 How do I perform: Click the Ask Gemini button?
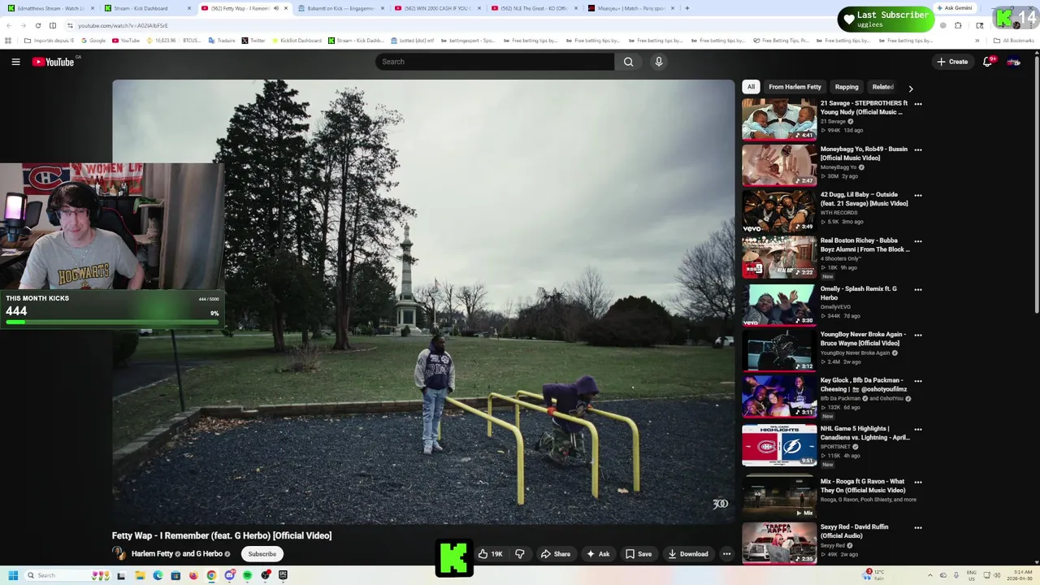pyautogui.click(x=954, y=8)
